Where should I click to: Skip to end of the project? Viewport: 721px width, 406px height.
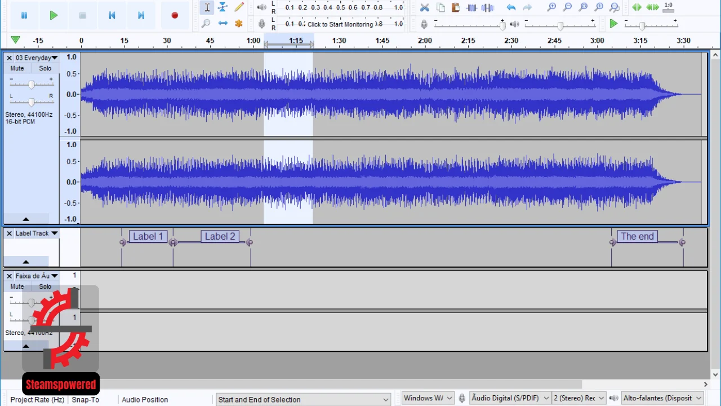[x=141, y=15]
